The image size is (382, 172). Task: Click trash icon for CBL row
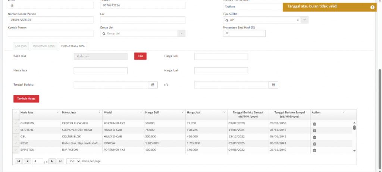click(314, 137)
